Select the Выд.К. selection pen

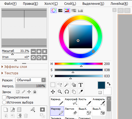(85, 111)
